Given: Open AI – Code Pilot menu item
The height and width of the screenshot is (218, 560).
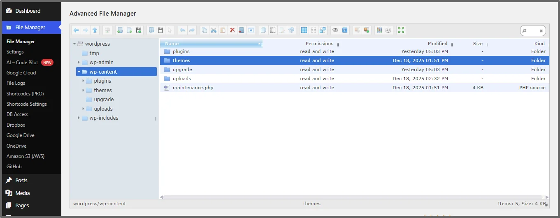Looking at the screenshot, I should click(22, 63).
